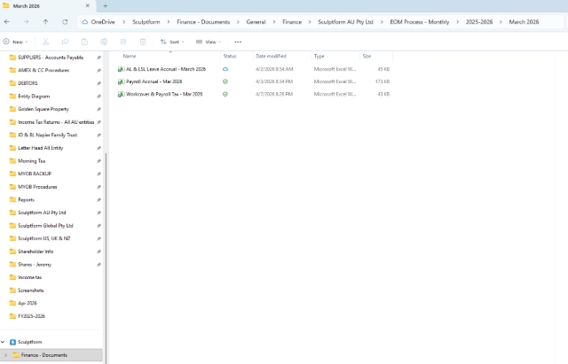Click the OneDrive cloud icon in address bar
The height and width of the screenshot is (364, 568).
pyautogui.click(x=85, y=22)
